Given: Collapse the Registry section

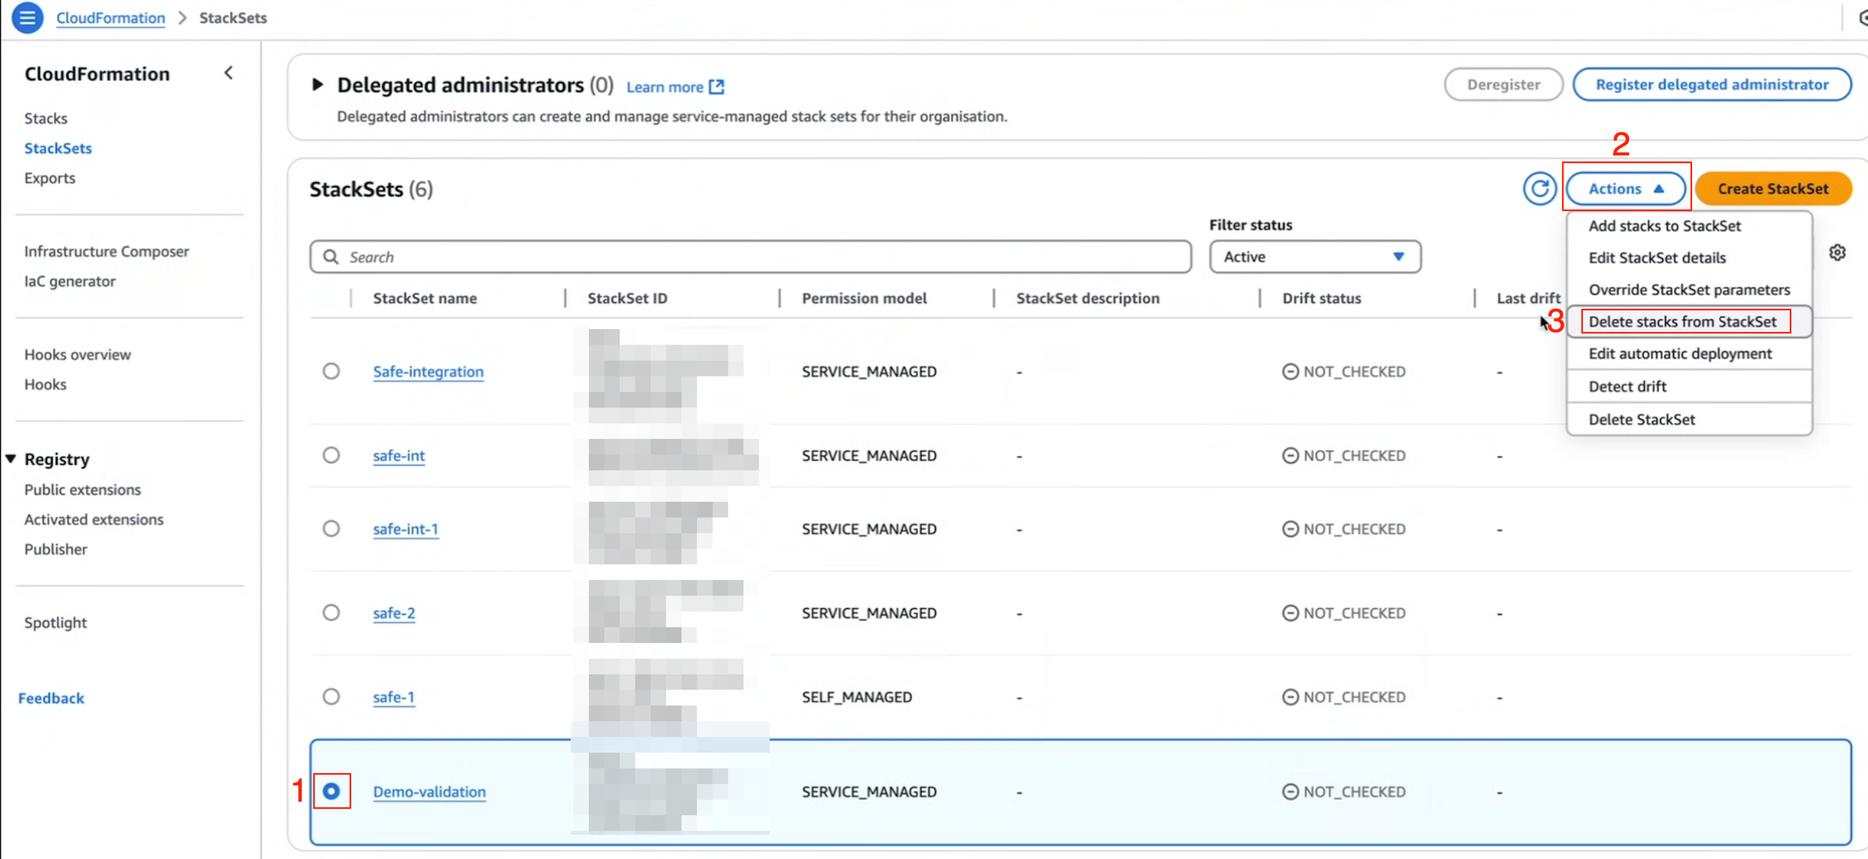Looking at the screenshot, I should [x=11, y=459].
